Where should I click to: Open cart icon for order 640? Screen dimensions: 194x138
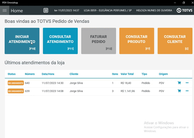(x=179, y=83)
